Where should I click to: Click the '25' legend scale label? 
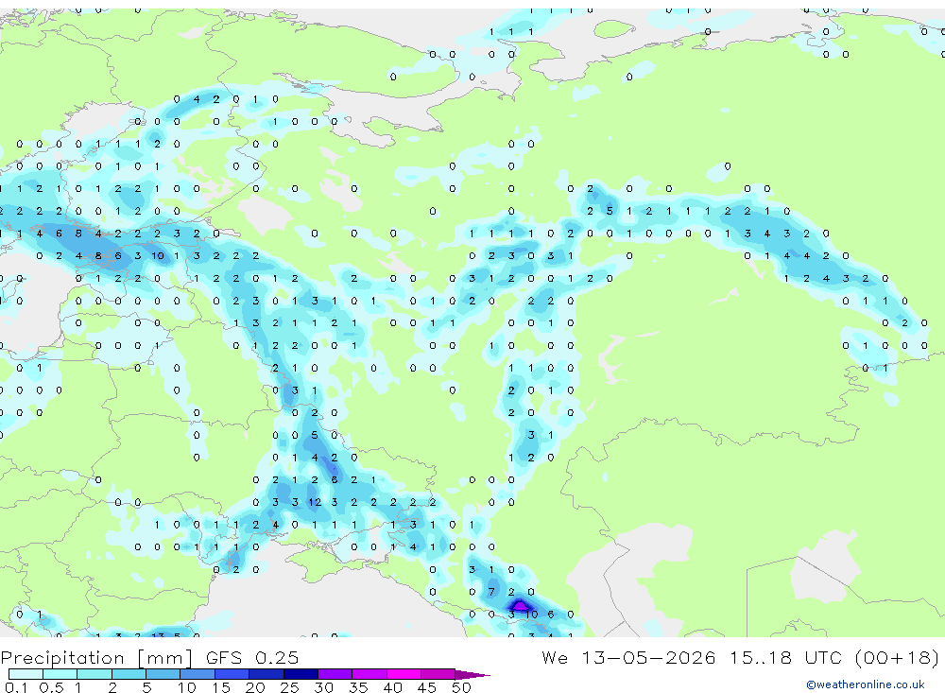[x=289, y=687]
